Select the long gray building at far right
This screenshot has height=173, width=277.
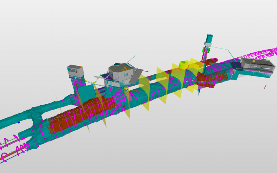click(257, 65)
